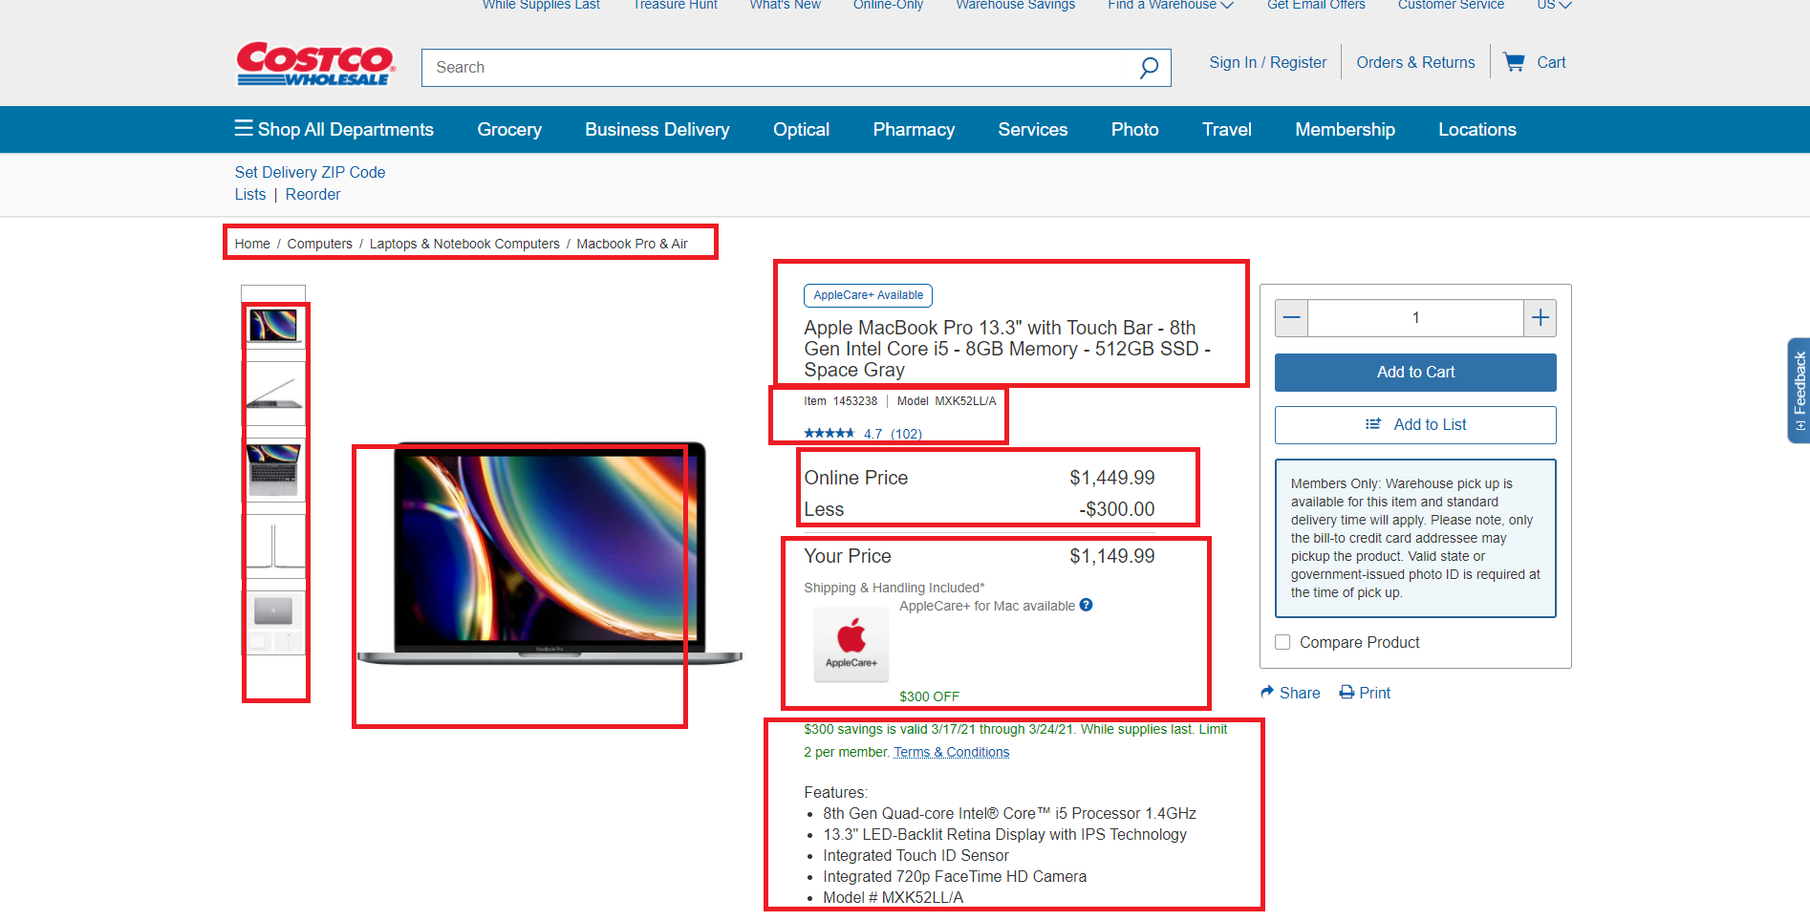Go to Laptops & Notebook Computers breadcrumb

coord(464,244)
